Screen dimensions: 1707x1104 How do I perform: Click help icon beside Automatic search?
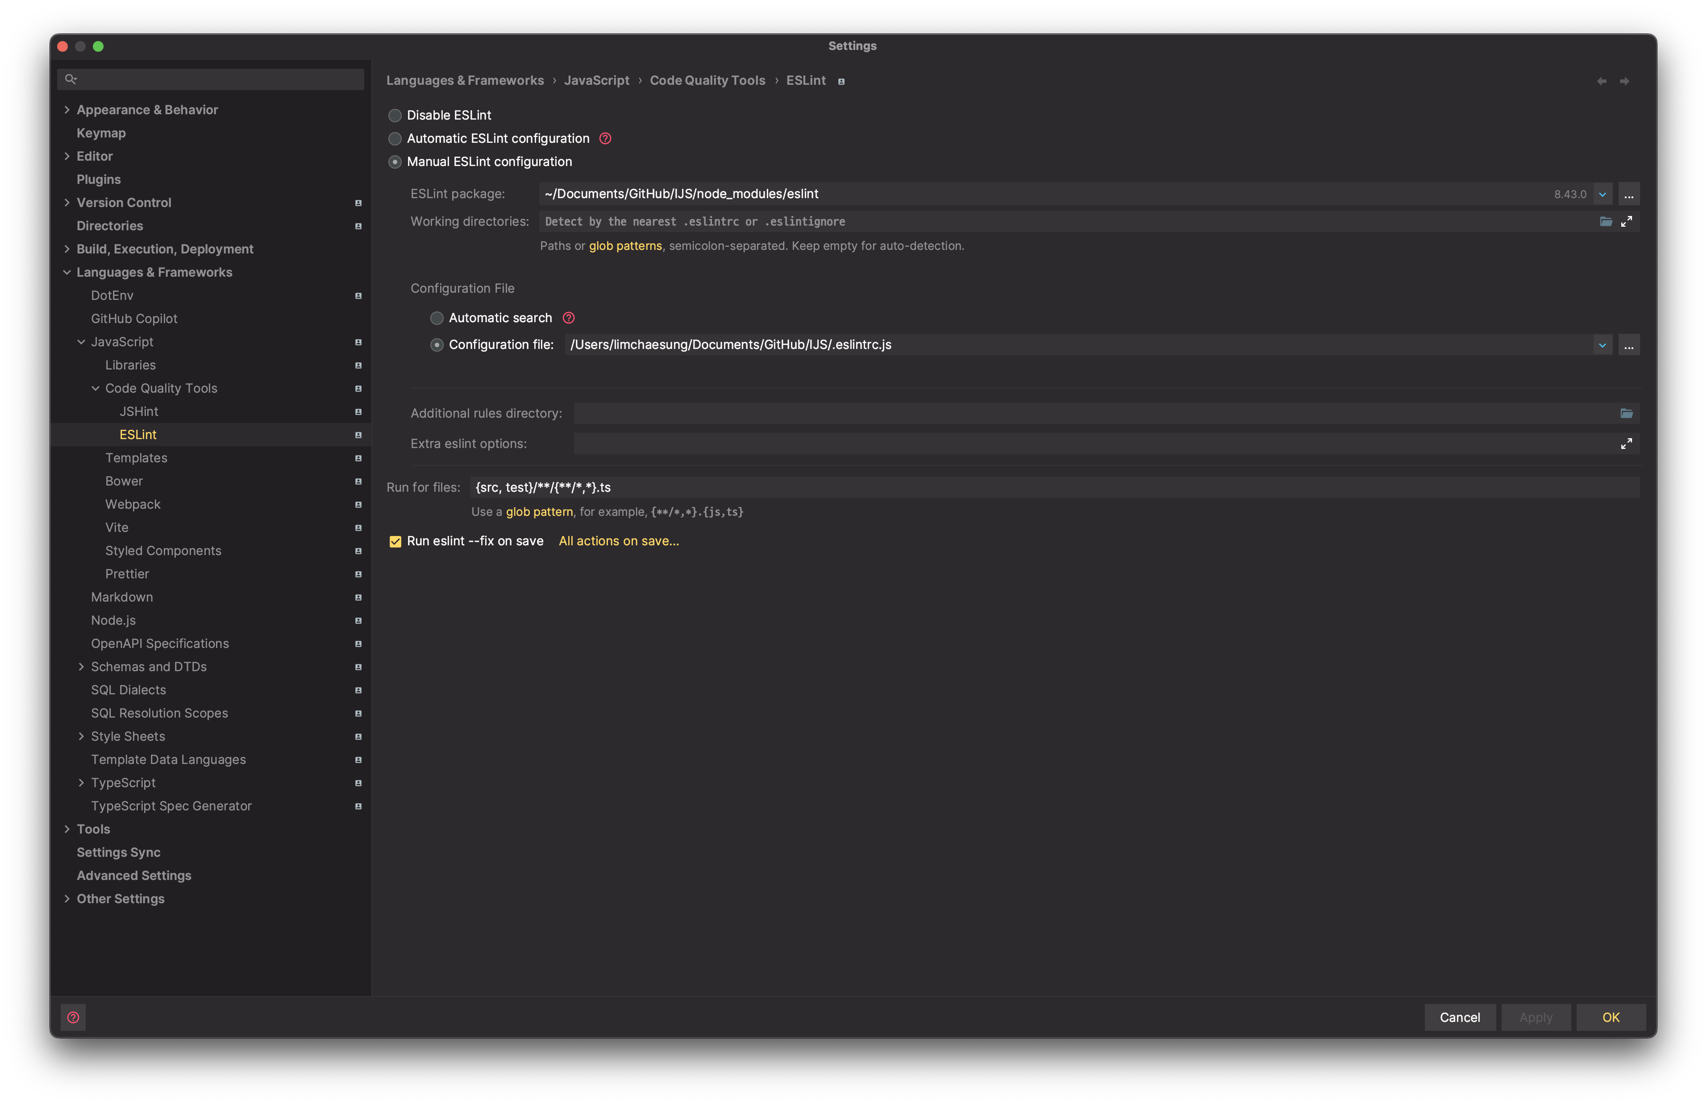click(x=569, y=318)
